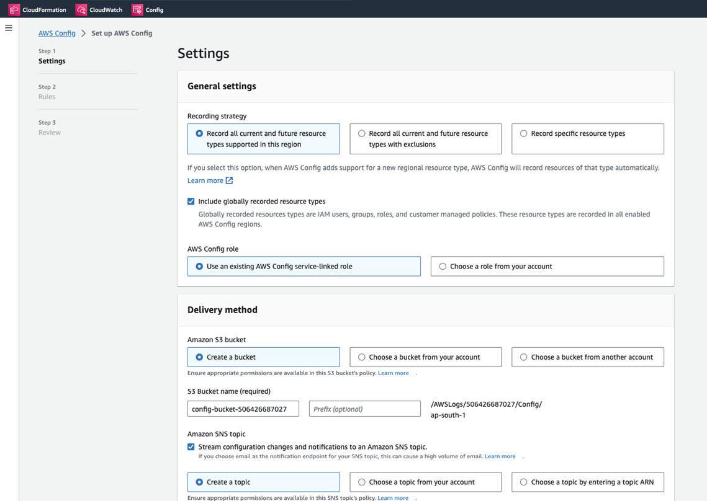
Task: Select Choose a bucket from another account
Action: tap(588, 357)
